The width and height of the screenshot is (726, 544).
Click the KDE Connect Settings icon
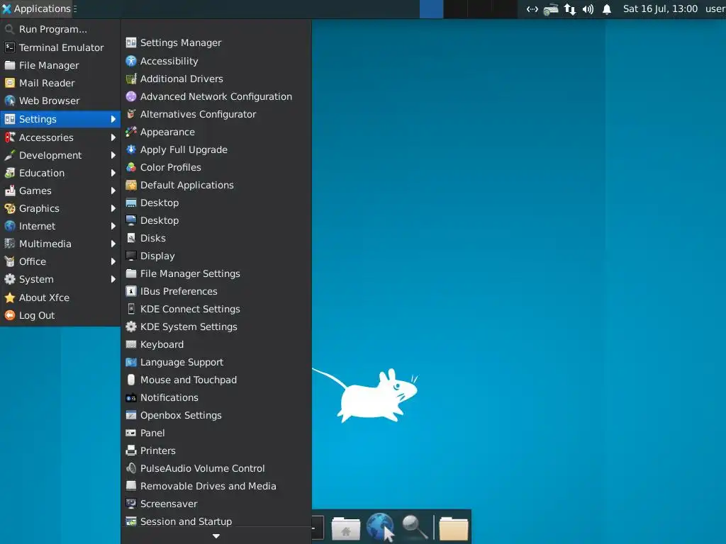pyautogui.click(x=131, y=309)
